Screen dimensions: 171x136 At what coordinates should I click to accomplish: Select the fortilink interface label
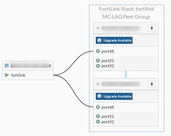click(x=18, y=75)
